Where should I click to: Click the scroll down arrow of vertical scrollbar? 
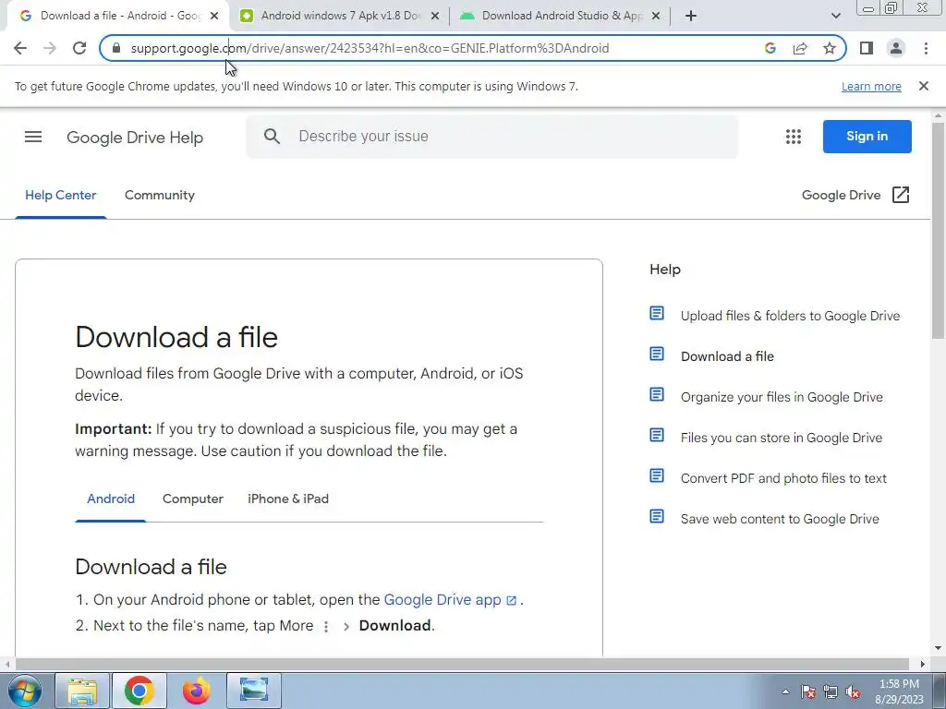coord(939,649)
